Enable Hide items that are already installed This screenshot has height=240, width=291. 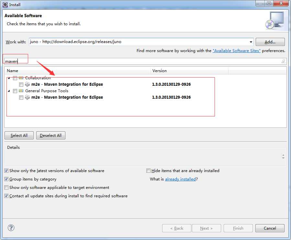[148, 171]
